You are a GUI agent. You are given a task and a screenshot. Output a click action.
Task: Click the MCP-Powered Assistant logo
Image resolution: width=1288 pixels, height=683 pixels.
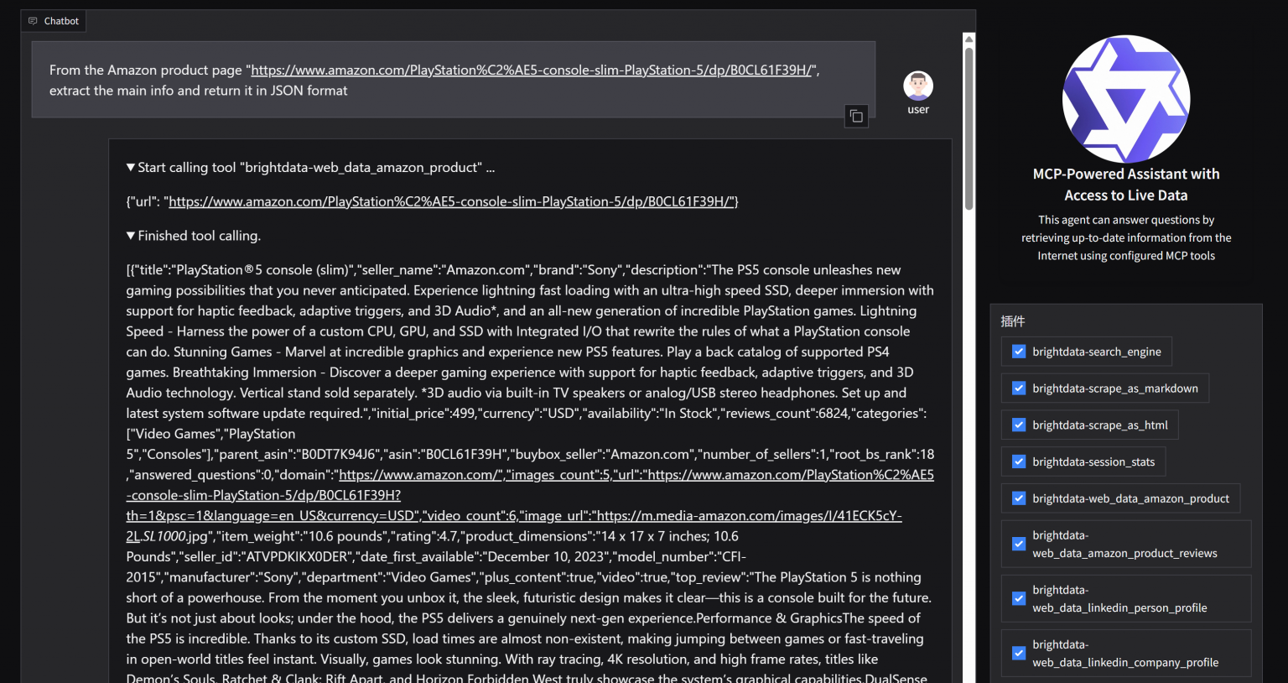1126,98
